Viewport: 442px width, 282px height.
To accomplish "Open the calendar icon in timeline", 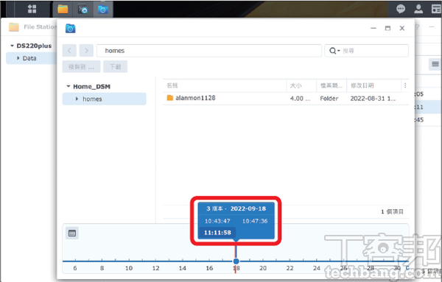I will [72, 233].
